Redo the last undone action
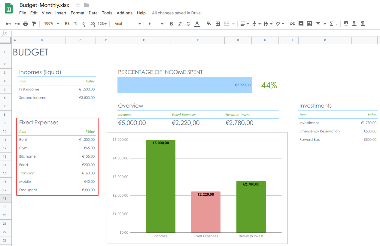 [x=17, y=24]
